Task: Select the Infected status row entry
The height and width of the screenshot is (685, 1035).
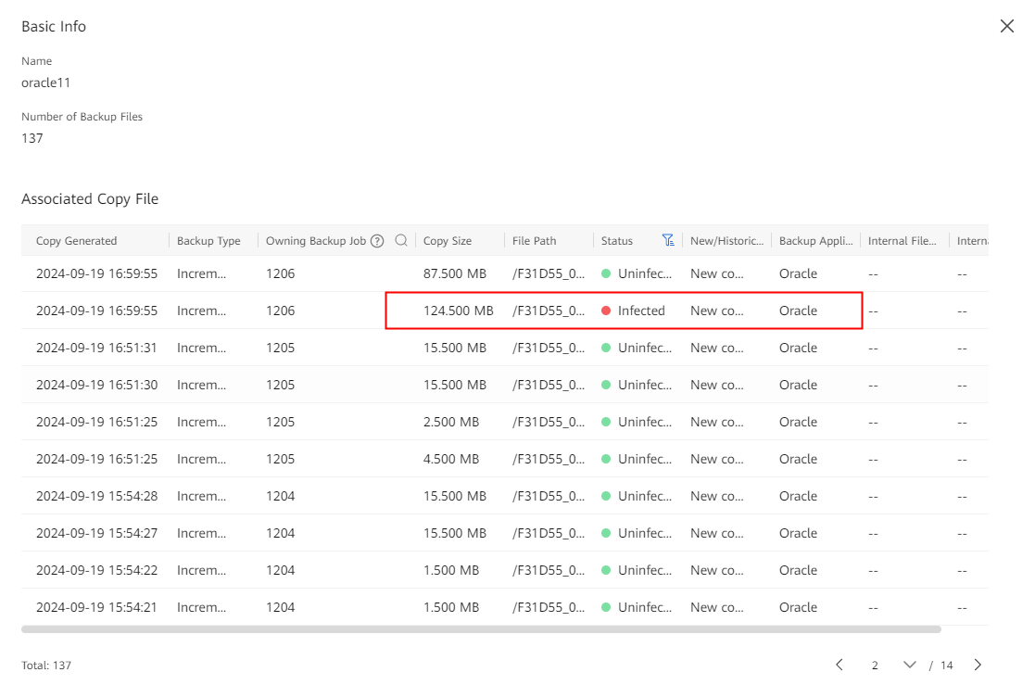Action: 641,311
